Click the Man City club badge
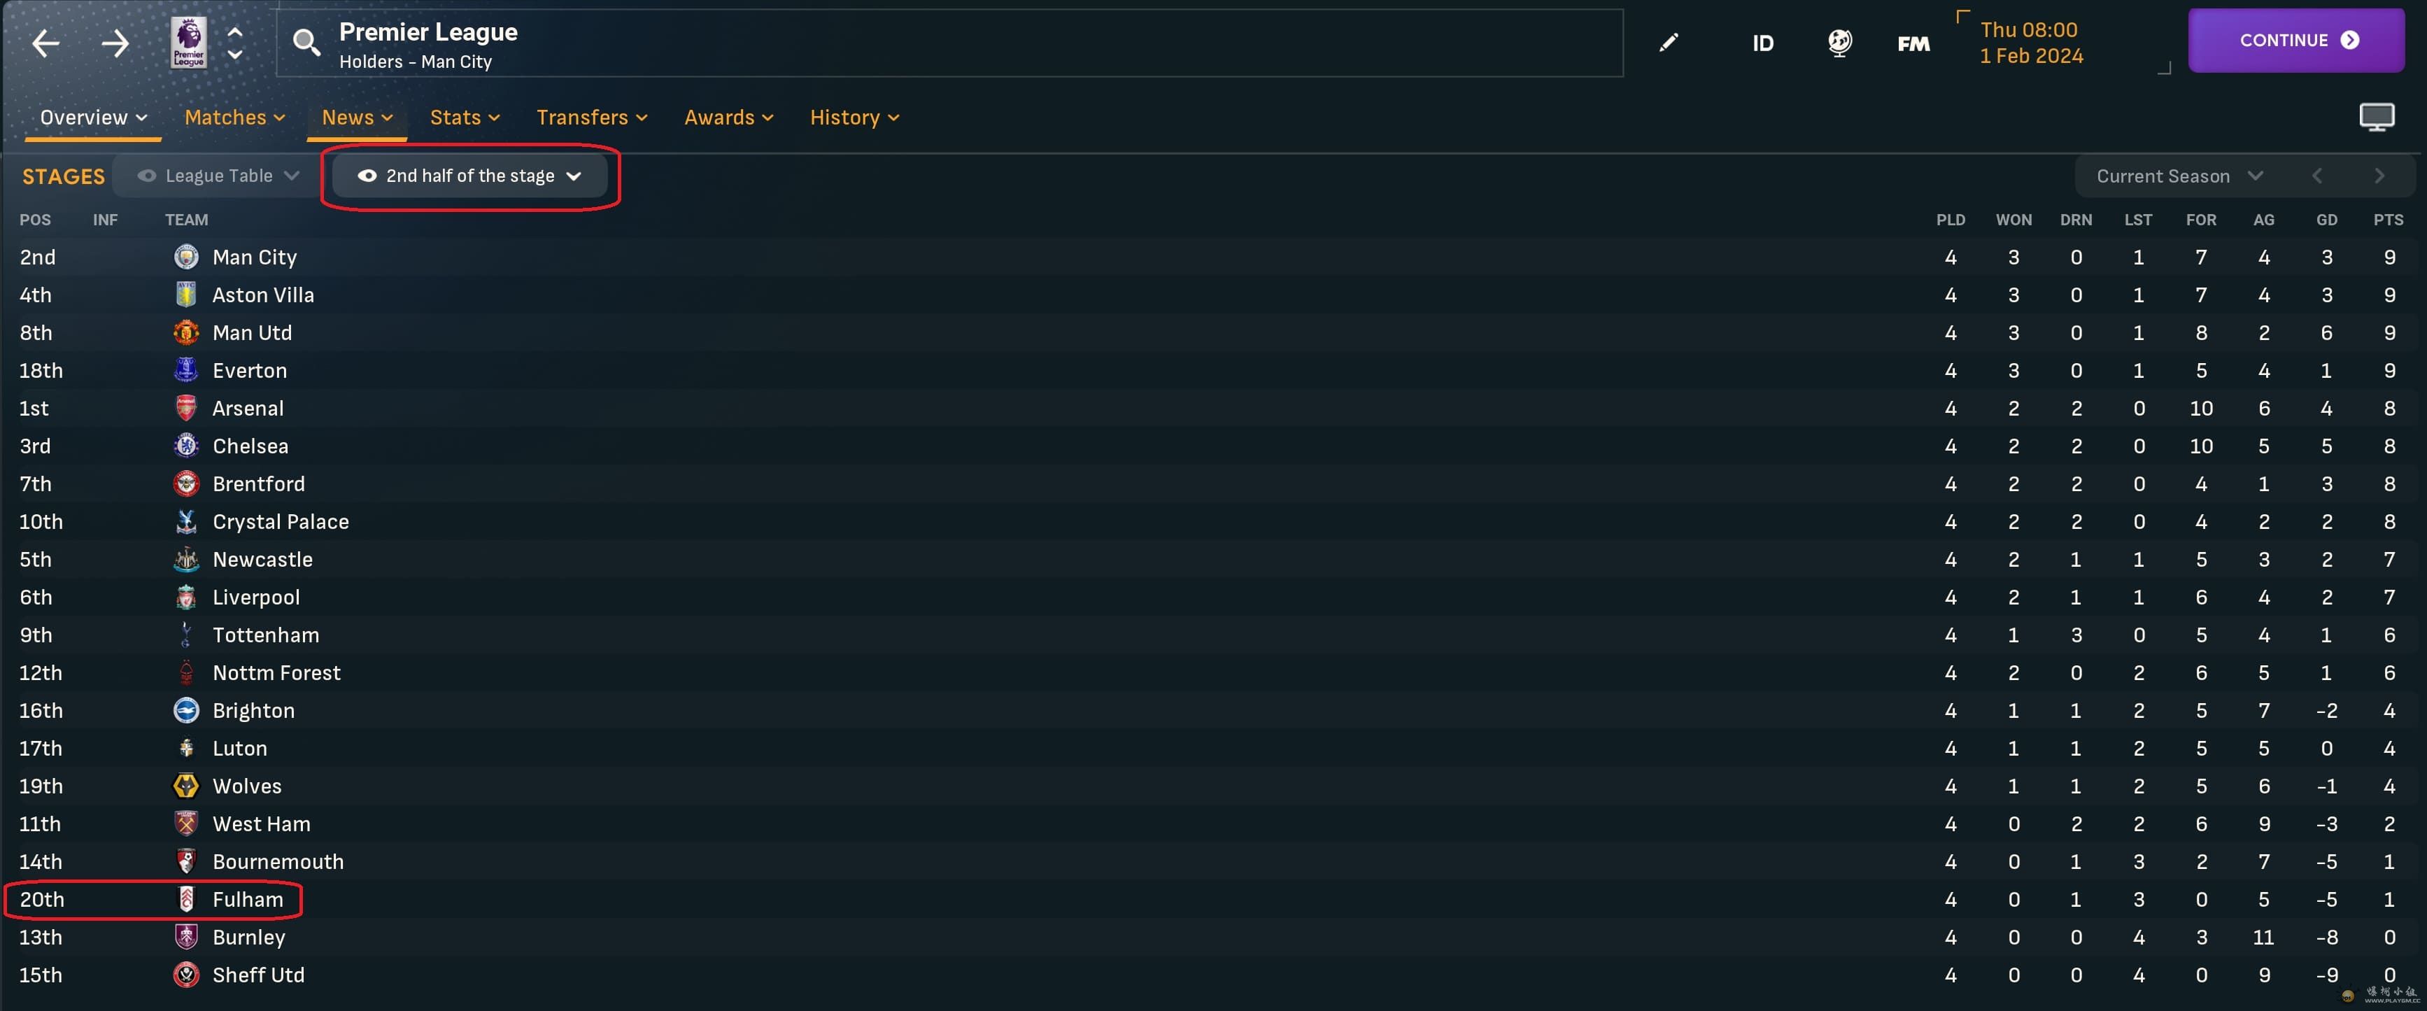2427x1011 pixels. click(187, 257)
